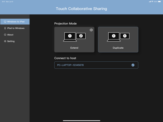Click the Touch Collaborative Sharing title
Image resolution: width=163 pixels, height=122 pixels.
81,9
